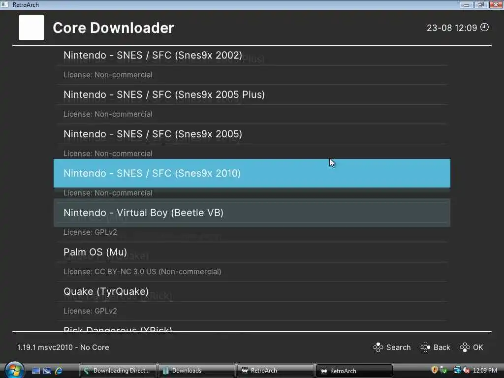This screenshot has height=378, width=504.
Task: Switch to first RetroArch taskbar button
Action: pos(275,371)
